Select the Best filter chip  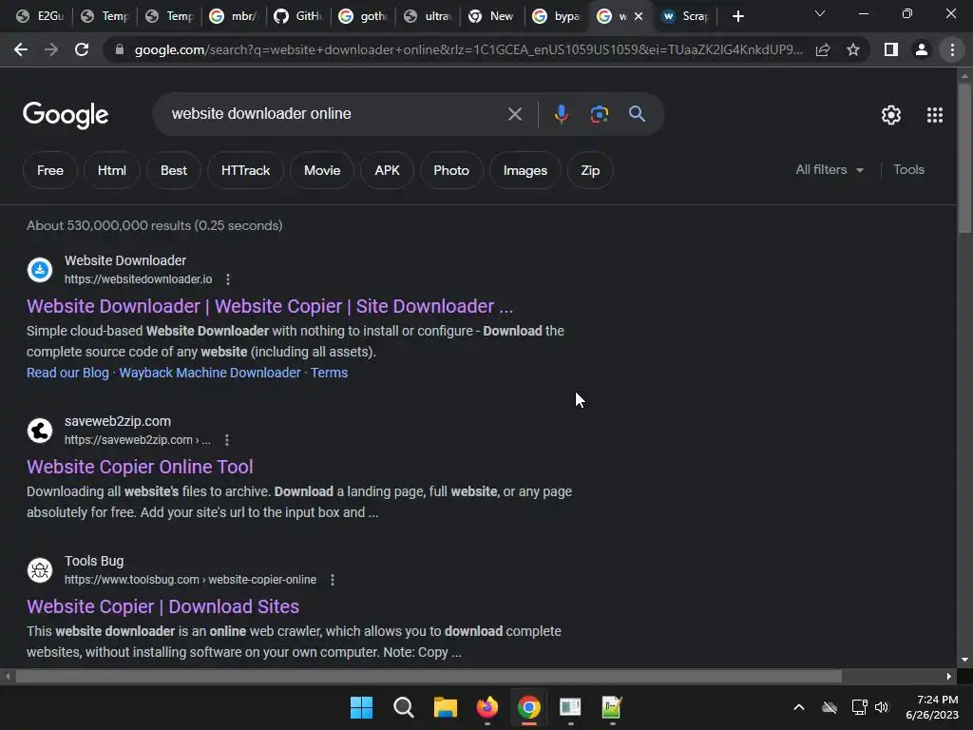(x=174, y=171)
